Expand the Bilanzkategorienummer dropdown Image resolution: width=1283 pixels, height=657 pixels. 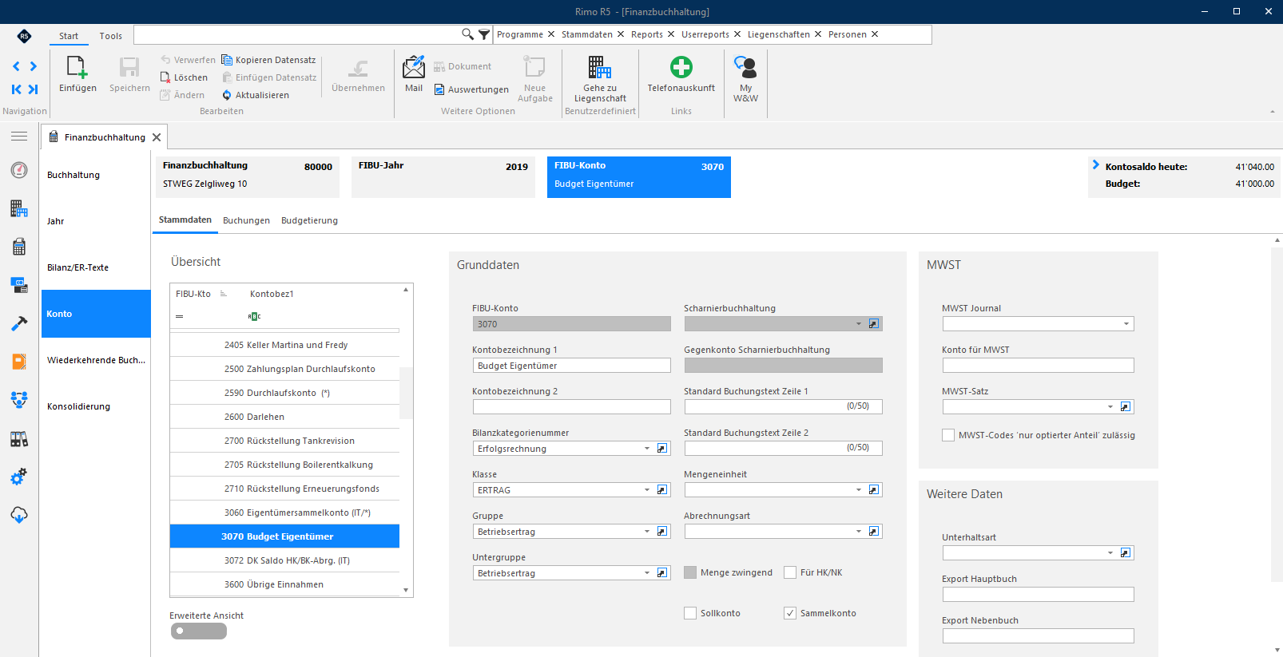[647, 449]
